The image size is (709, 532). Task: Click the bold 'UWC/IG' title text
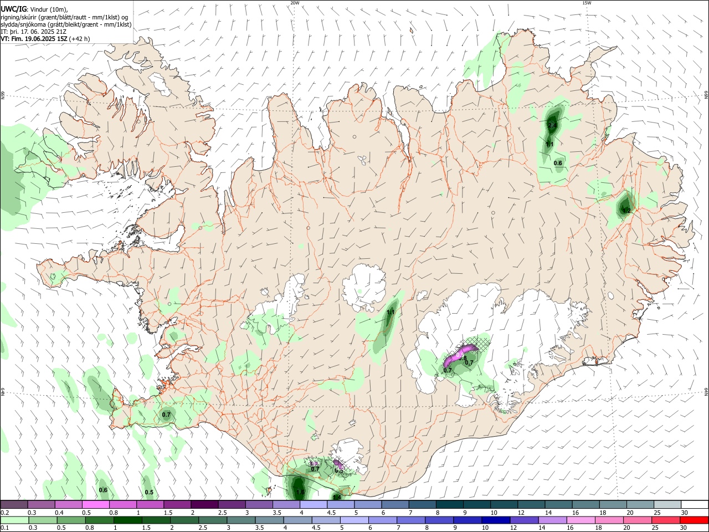[13, 9]
